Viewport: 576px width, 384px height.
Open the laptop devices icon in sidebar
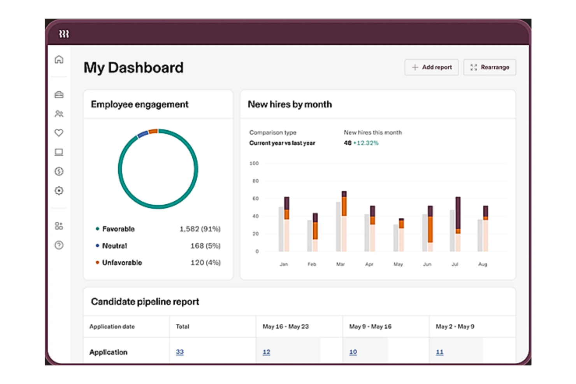59,152
